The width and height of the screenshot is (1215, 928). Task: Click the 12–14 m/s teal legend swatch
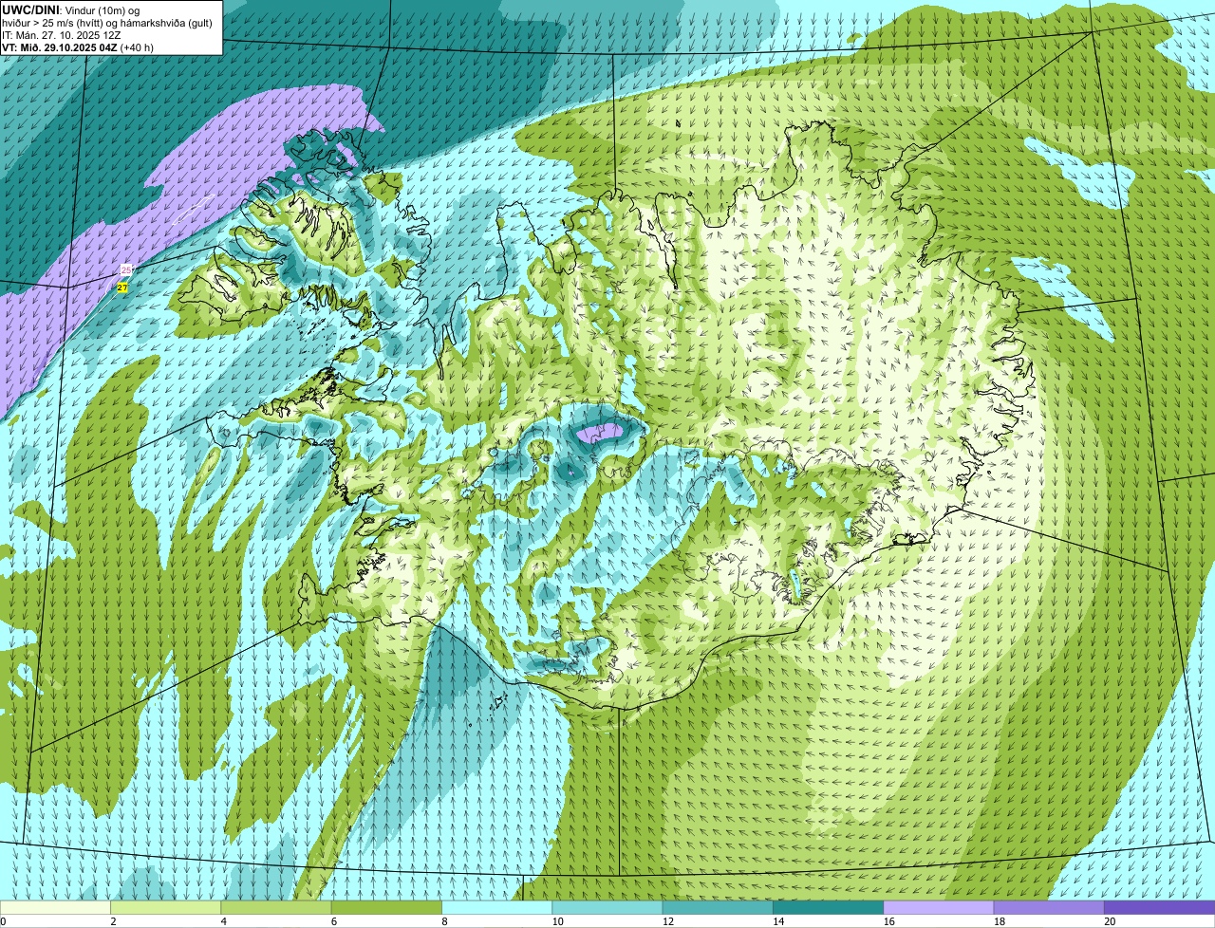[718, 908]
